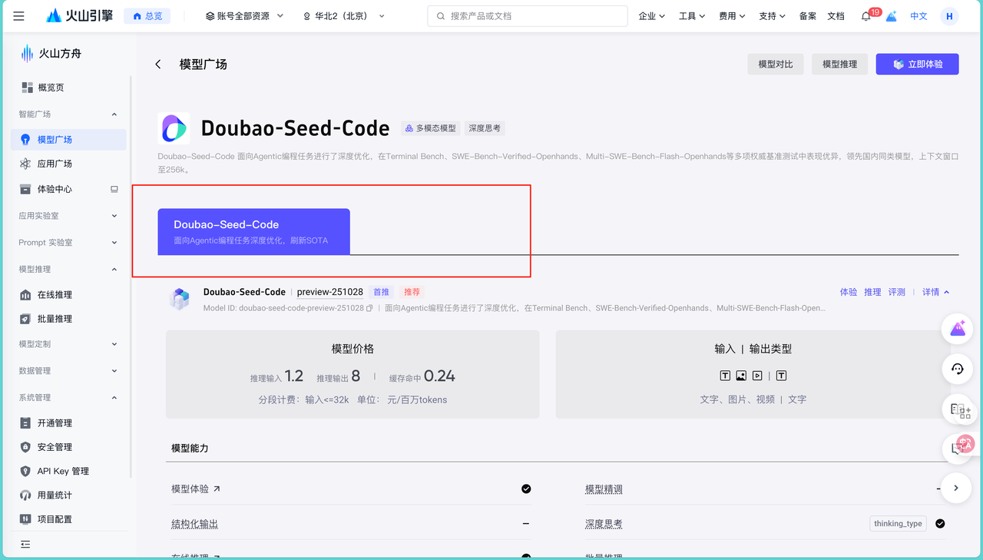Open the 评测 link for Doubao-Seed-Code
The width and height of the screenshot is (983, 560).
pos(896,292)
